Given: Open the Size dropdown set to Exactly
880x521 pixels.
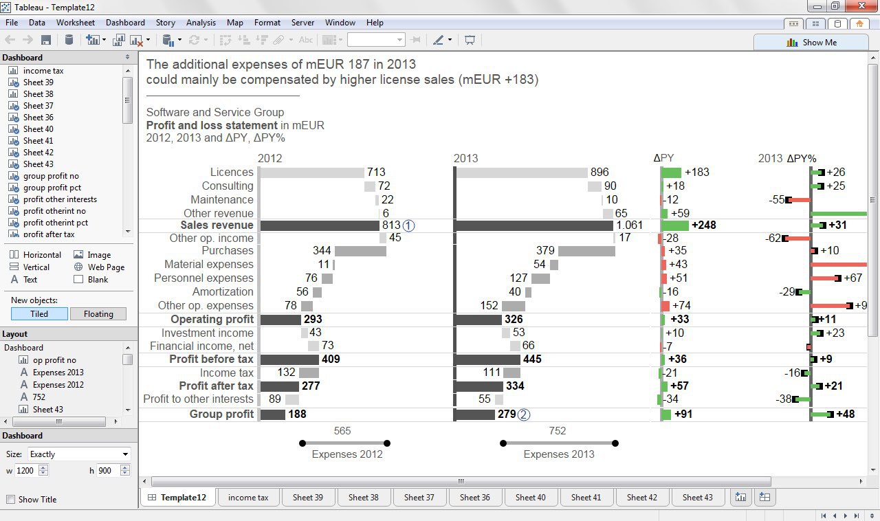Looking at the screenshot, I should [x=78, y=454].
